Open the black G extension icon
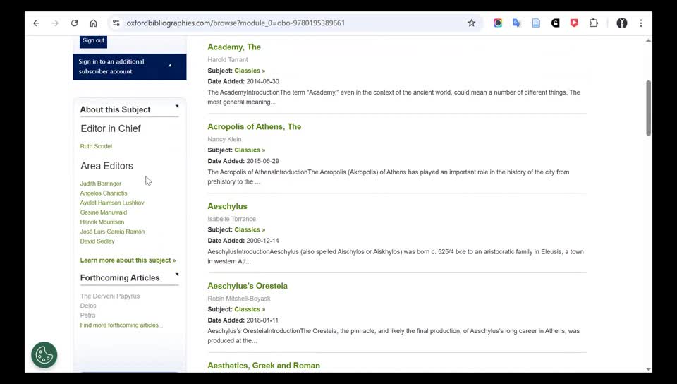The height and width of the screenshot is (384, 677). pos(555,23)
